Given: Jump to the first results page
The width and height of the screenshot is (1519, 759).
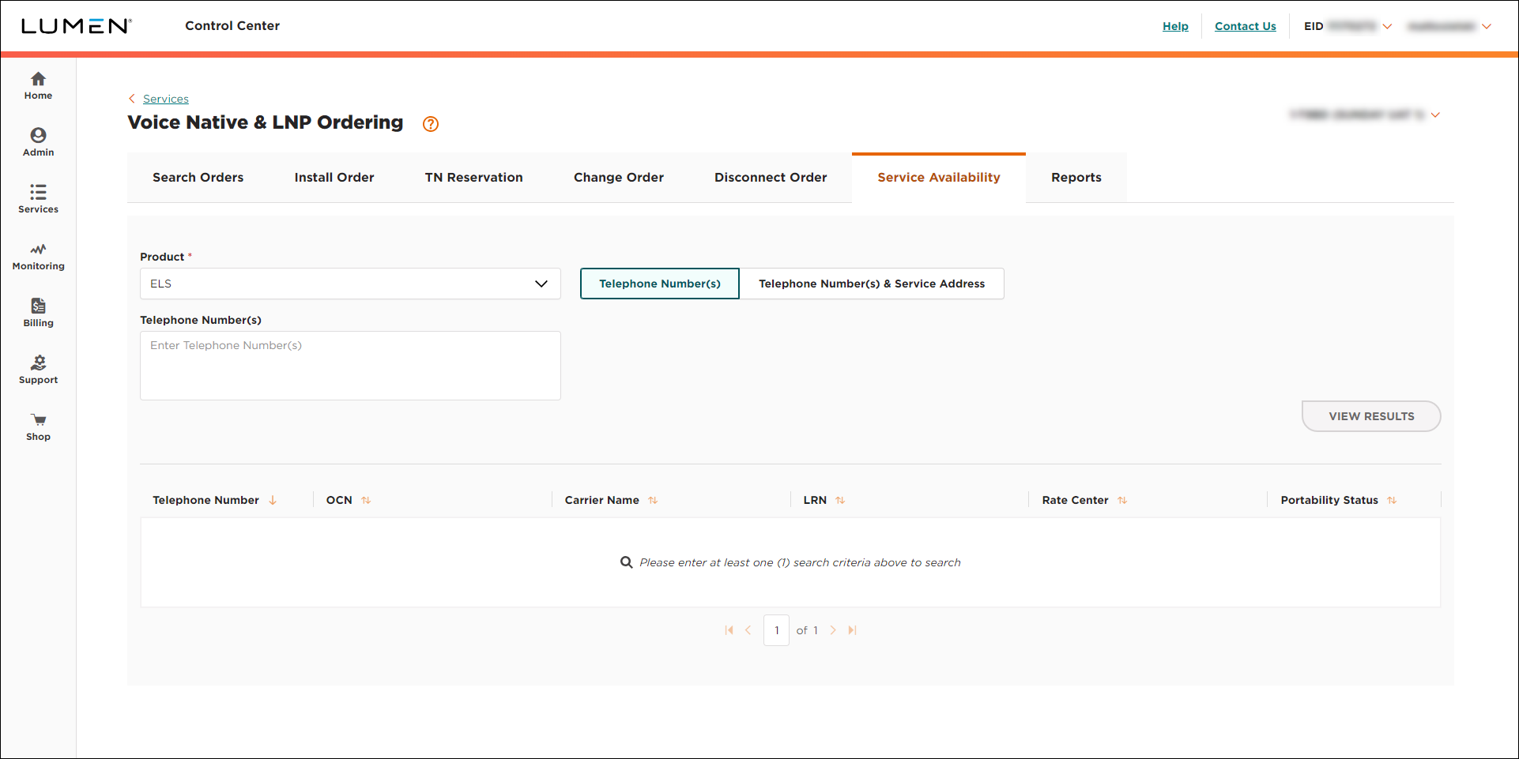Looking at the screenshot, I should (x=729, y=630).
